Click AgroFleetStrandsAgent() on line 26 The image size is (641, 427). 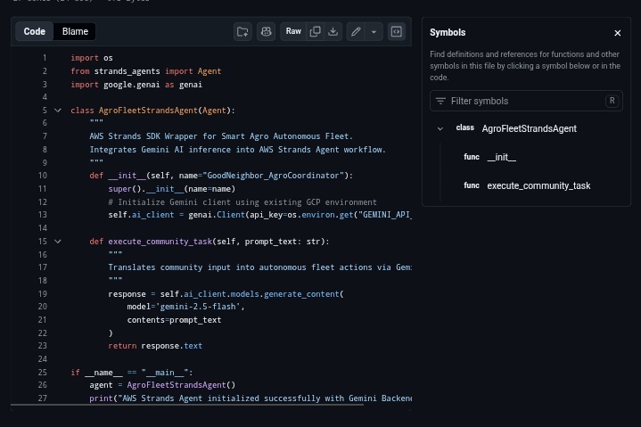(x=181, y=385)
